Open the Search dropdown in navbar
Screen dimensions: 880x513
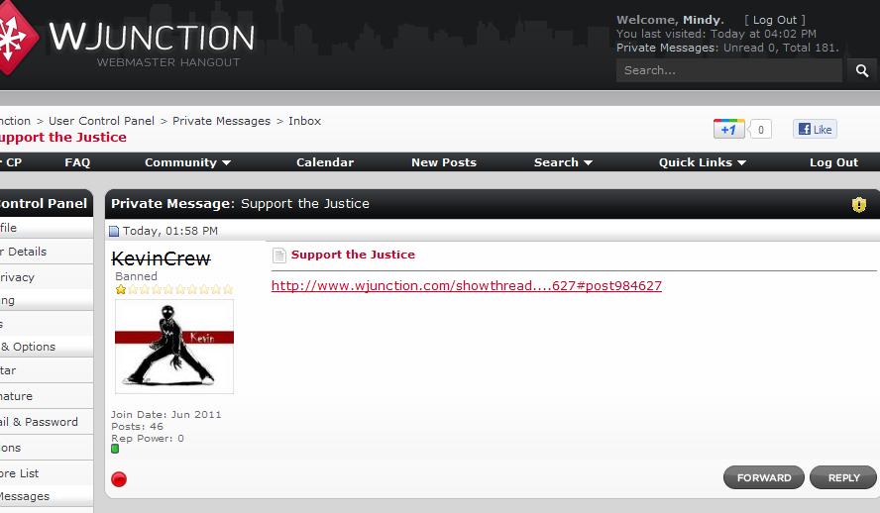563,162
